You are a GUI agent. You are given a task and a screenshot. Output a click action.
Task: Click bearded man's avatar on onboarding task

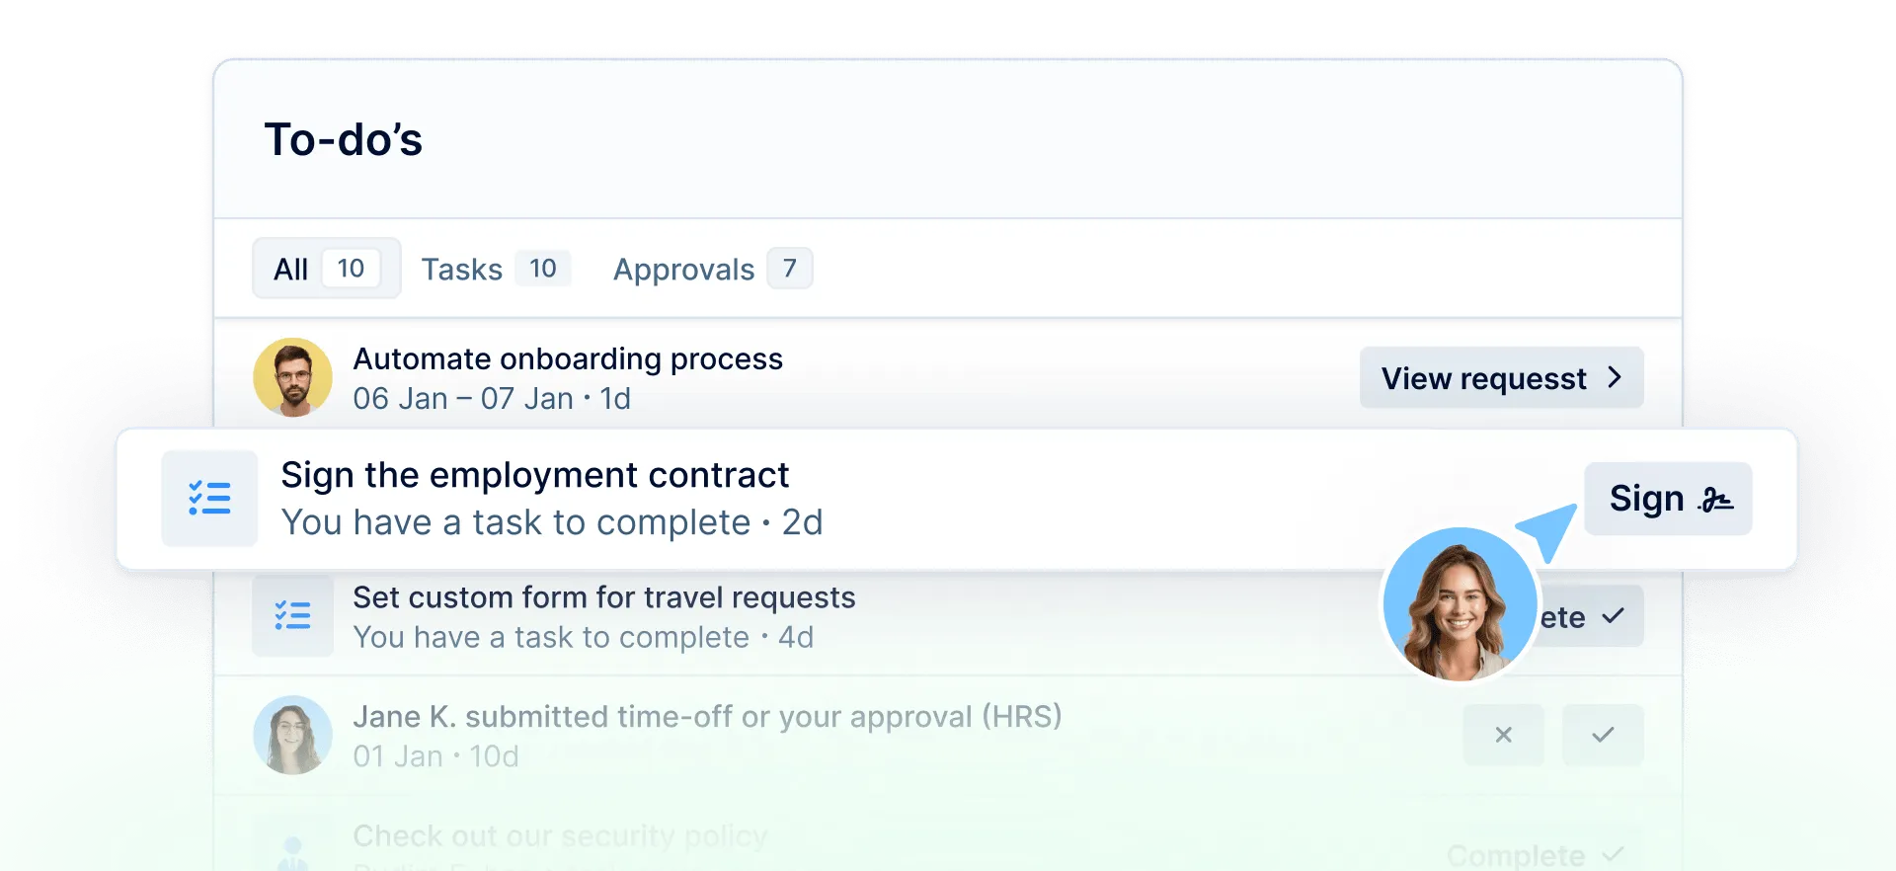point(292,378)
